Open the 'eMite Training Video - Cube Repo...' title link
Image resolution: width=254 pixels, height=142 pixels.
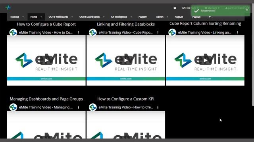point(125,32)
